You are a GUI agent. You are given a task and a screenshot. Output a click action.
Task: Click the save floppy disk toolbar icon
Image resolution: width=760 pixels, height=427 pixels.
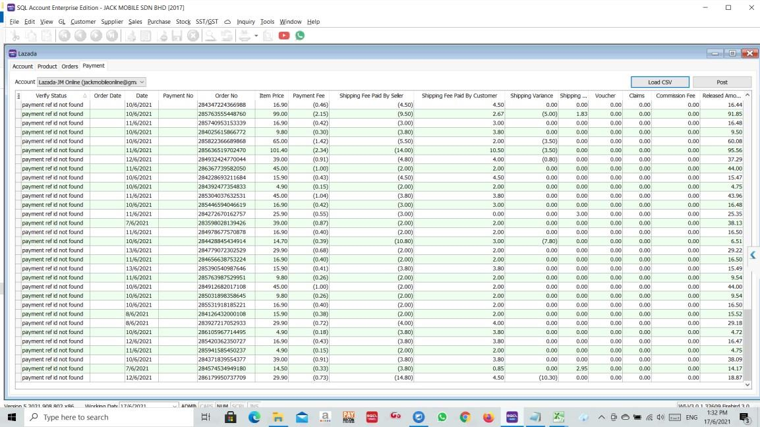[177, 36]
